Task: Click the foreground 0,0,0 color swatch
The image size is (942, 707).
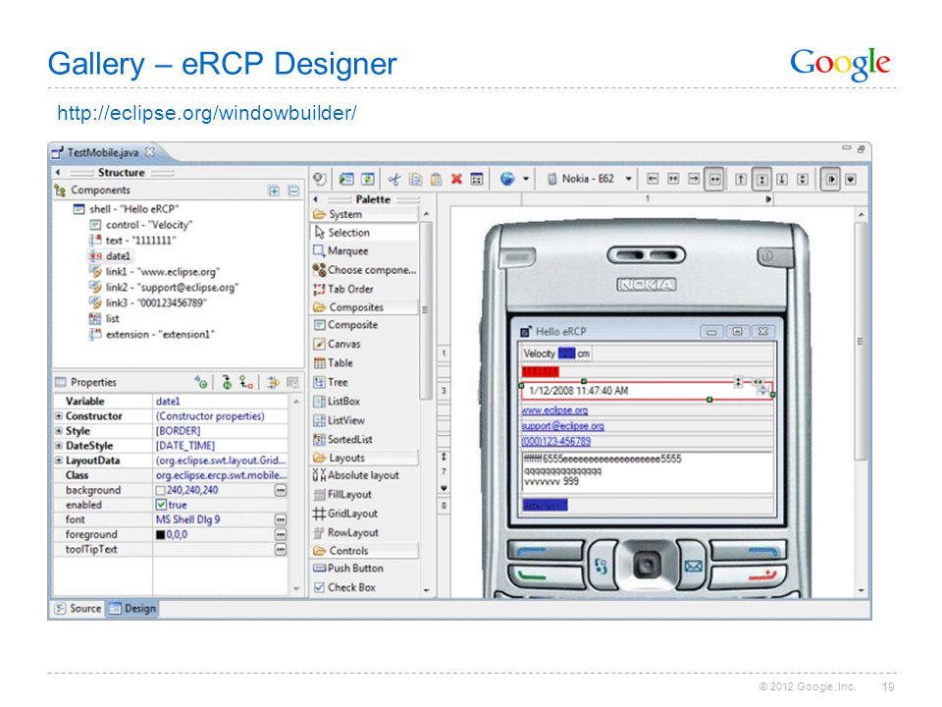Action: click(160, 534)
